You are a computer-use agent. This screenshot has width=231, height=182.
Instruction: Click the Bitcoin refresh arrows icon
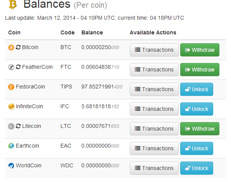18,47
